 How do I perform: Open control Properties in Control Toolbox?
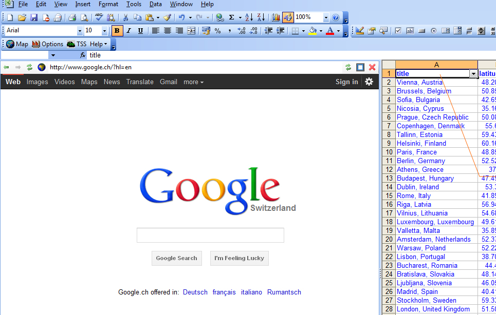click(x=372, y=31)
